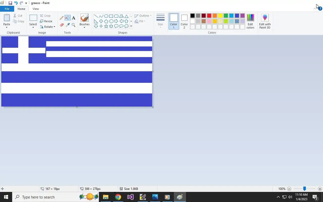Choose the Rectangle shape
This screenshot has height=202, width=323.
(111, 16)
